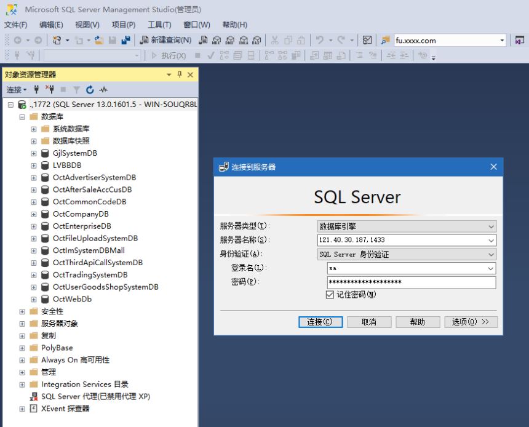Click the toolbar overflow options arrow

[x=434, y=58]
